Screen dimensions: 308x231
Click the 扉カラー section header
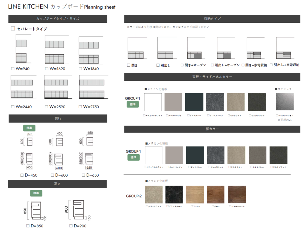pyautogui.click(x=212, y=129)
